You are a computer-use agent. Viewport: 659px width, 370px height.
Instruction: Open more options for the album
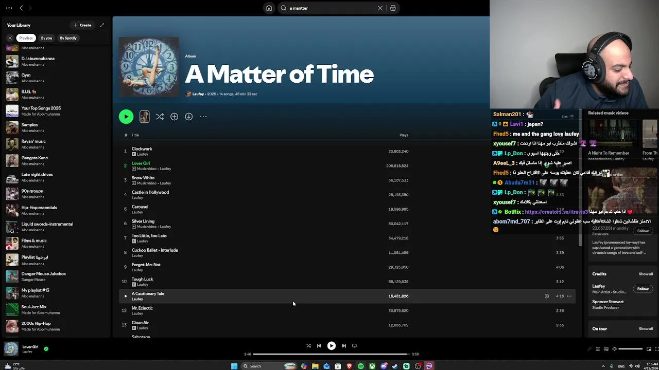click(x=203, y=117)
